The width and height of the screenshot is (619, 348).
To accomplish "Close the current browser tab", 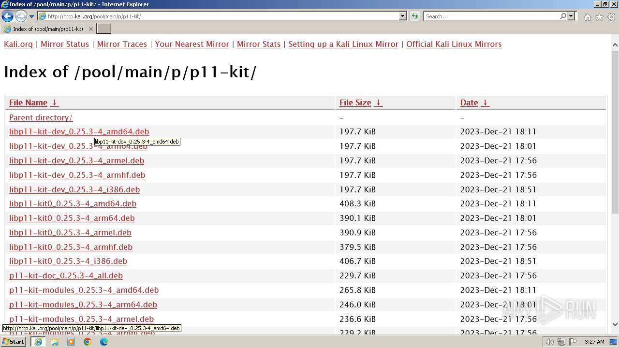I will click(90, 29).
